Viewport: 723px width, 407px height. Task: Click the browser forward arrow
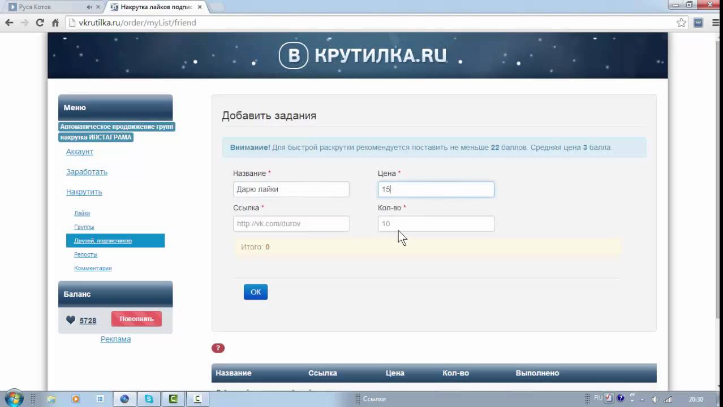click(x=24, y=23)
